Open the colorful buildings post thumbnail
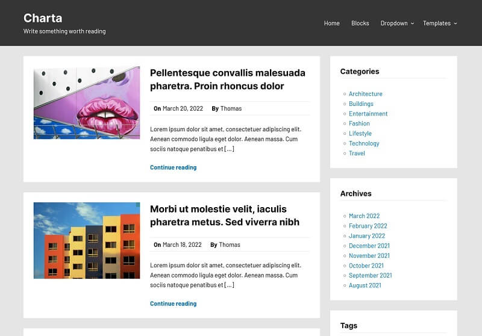 pos(87,240)
